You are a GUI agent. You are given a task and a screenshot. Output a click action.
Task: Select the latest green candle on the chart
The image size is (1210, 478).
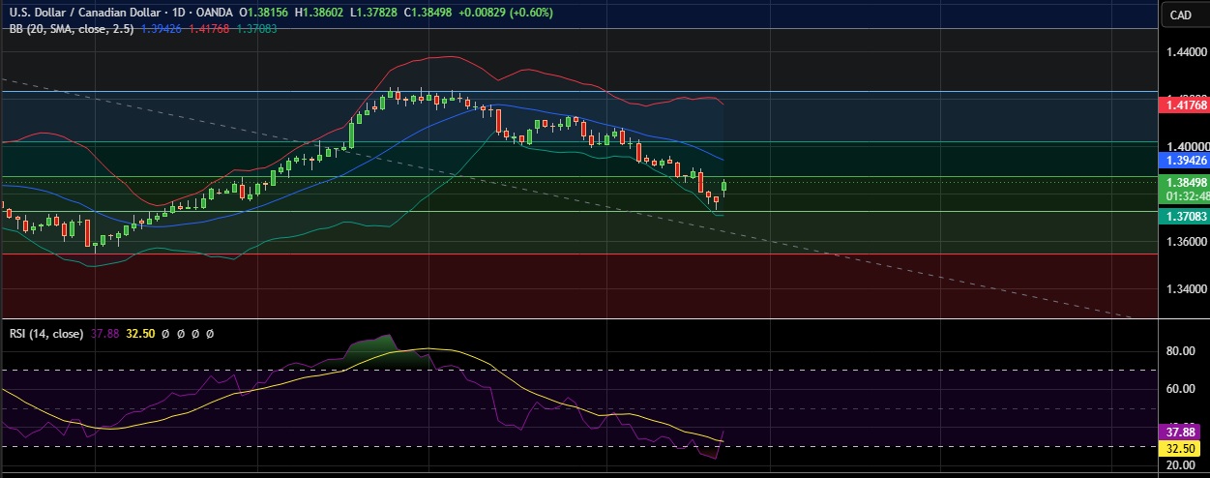[723, 187]
